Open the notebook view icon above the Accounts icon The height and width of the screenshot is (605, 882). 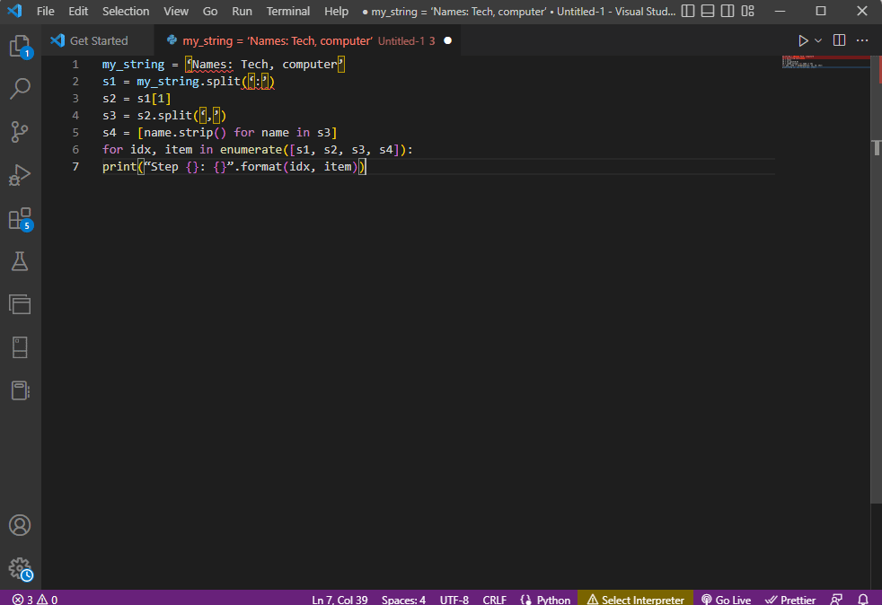(21, 390)
